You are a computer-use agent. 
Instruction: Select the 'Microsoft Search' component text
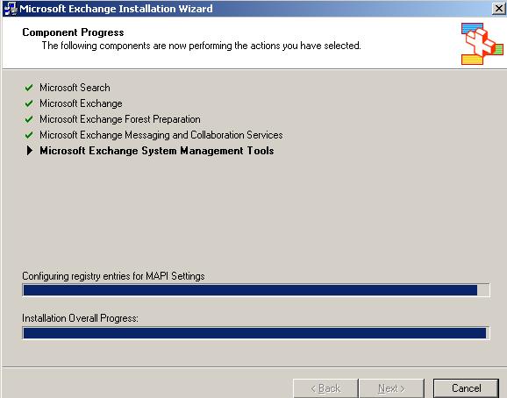pyautogui.click(x=75, y=88)
